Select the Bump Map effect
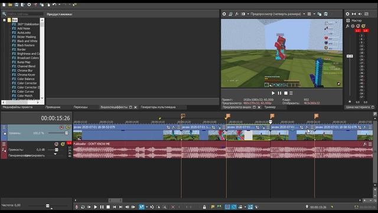Viewport: 378px width, 213px height. [24, 62]
